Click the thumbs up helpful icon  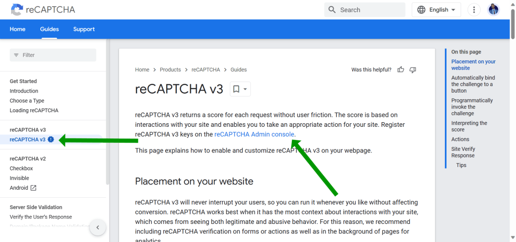point(401,69)
